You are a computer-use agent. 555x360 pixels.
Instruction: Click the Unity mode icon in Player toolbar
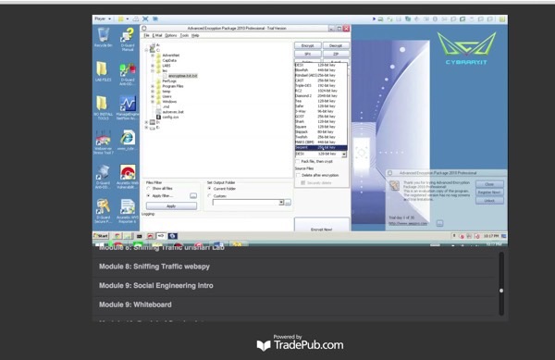[x=155, y=19]
